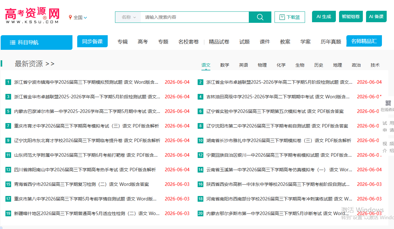The height and width of the screenshot is (229, 394).
Task: Open the 名师精品汇 nav button
Action: 364,41
